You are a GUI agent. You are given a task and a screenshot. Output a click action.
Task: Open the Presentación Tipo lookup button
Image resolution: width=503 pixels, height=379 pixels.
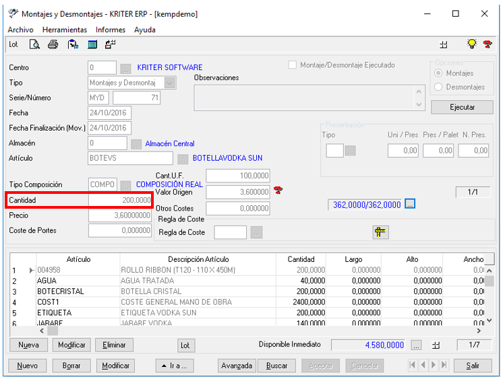pos(350,151)
